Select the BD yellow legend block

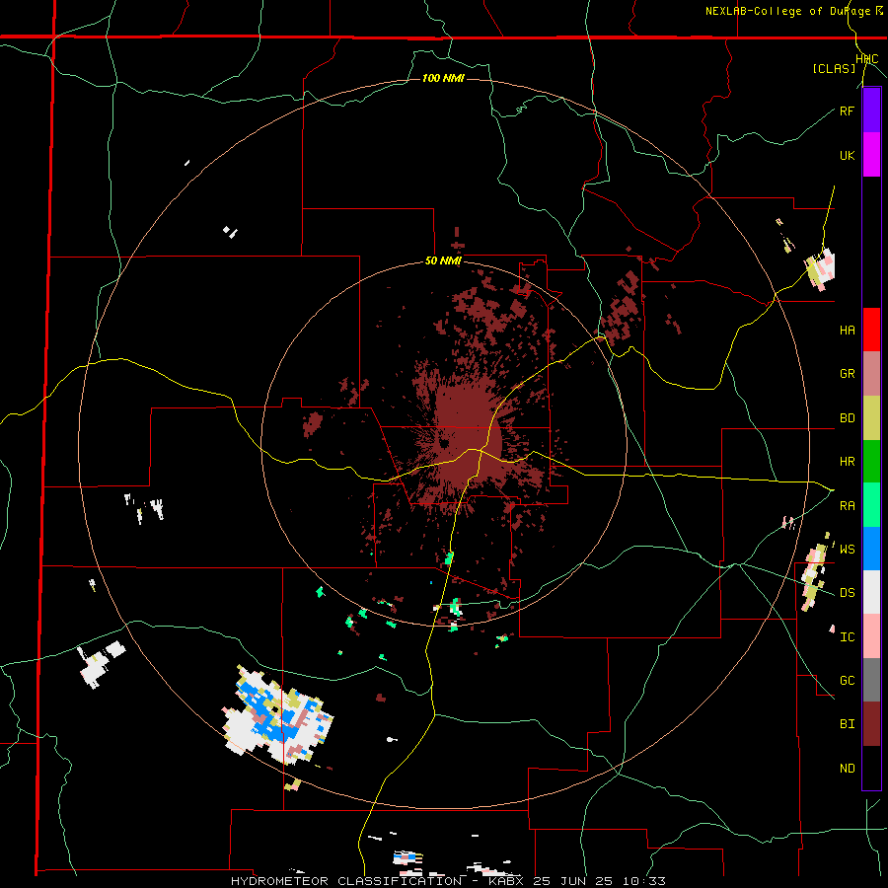[871, 418]
